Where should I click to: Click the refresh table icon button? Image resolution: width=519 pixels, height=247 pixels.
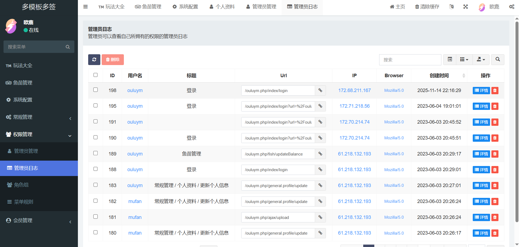(94, 60)
